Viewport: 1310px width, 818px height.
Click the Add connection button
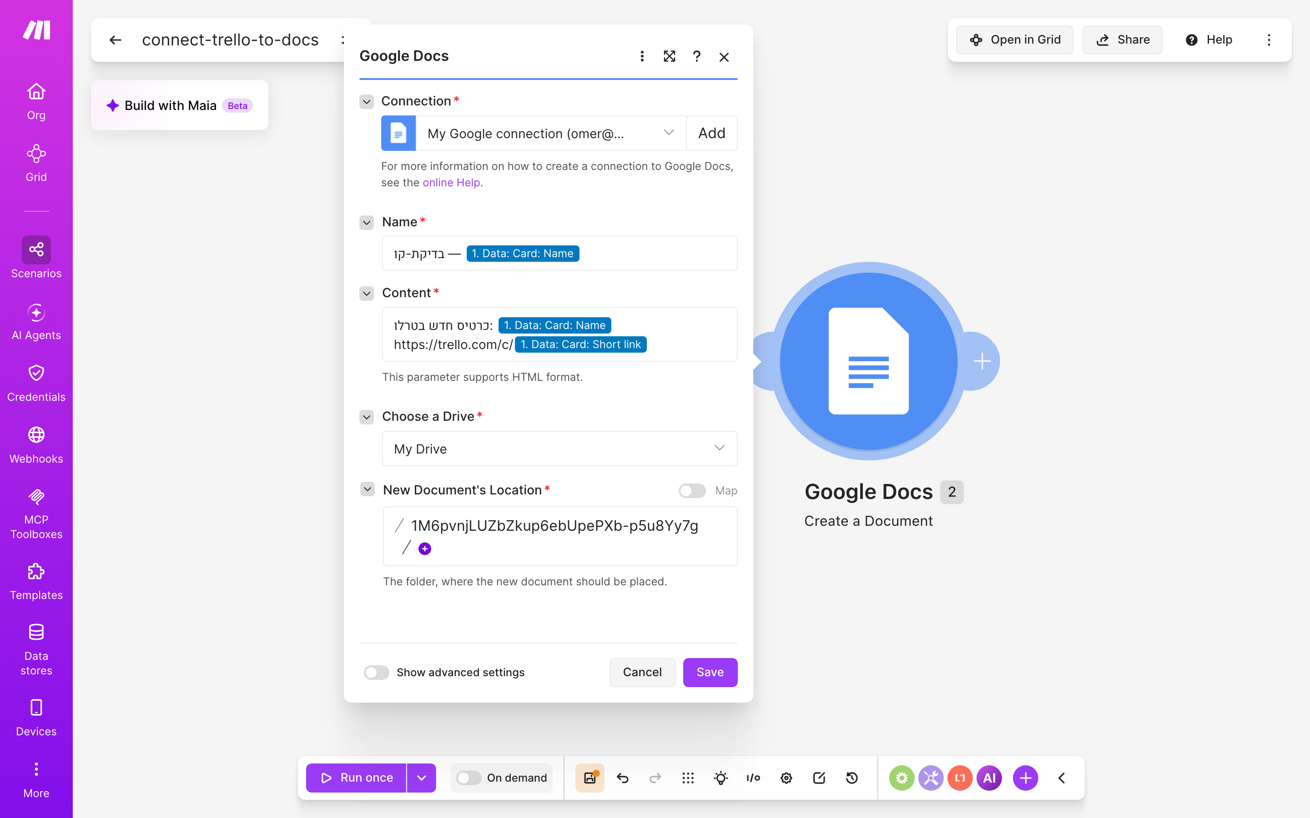pyautogui.click(x=711, y=133)
